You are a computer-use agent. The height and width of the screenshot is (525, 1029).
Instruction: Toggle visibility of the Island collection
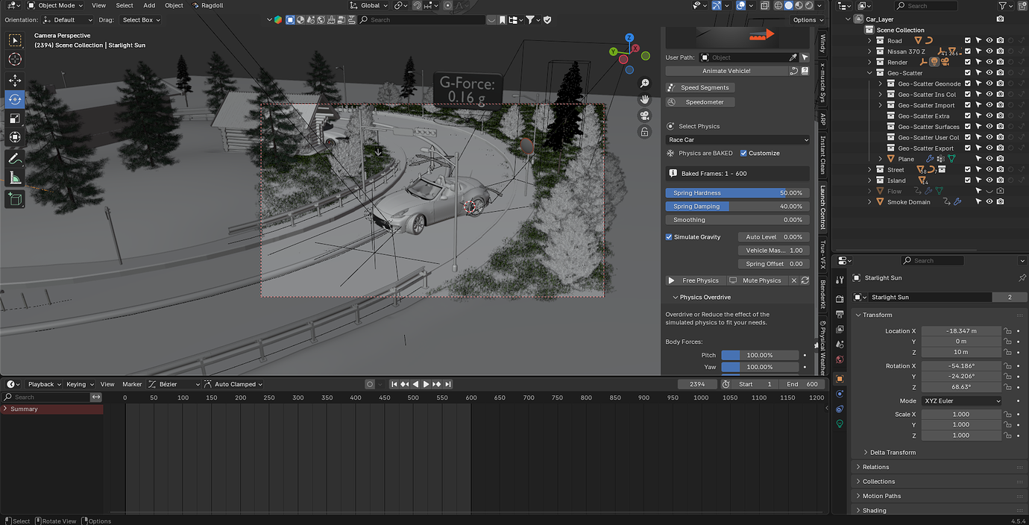tap(989, 180)
